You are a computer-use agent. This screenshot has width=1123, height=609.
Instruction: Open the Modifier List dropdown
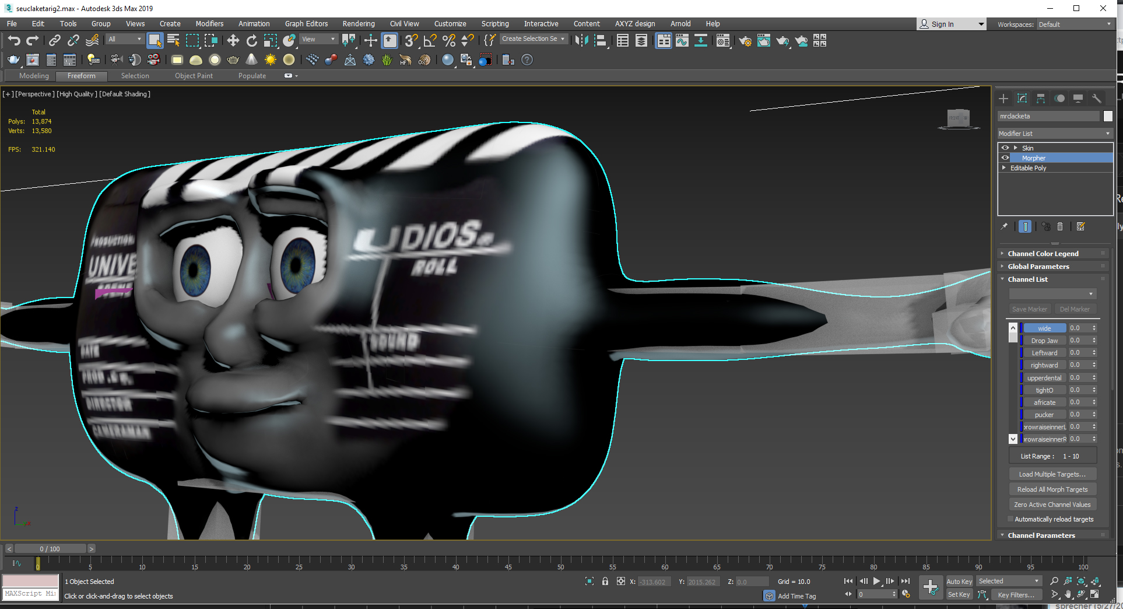(x=1054, y=134)
